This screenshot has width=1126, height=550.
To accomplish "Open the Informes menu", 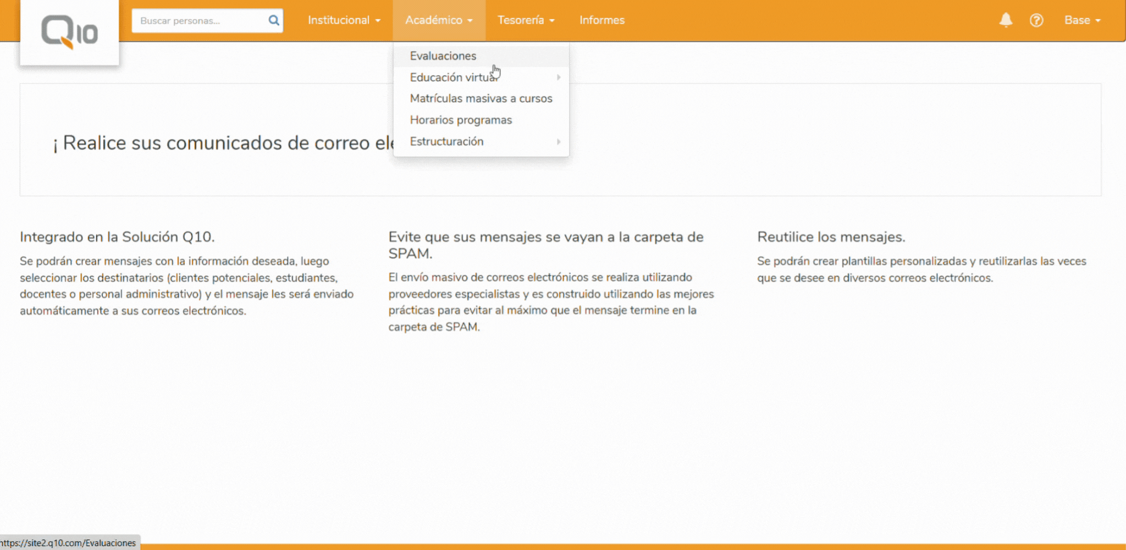I will point(602,20).
